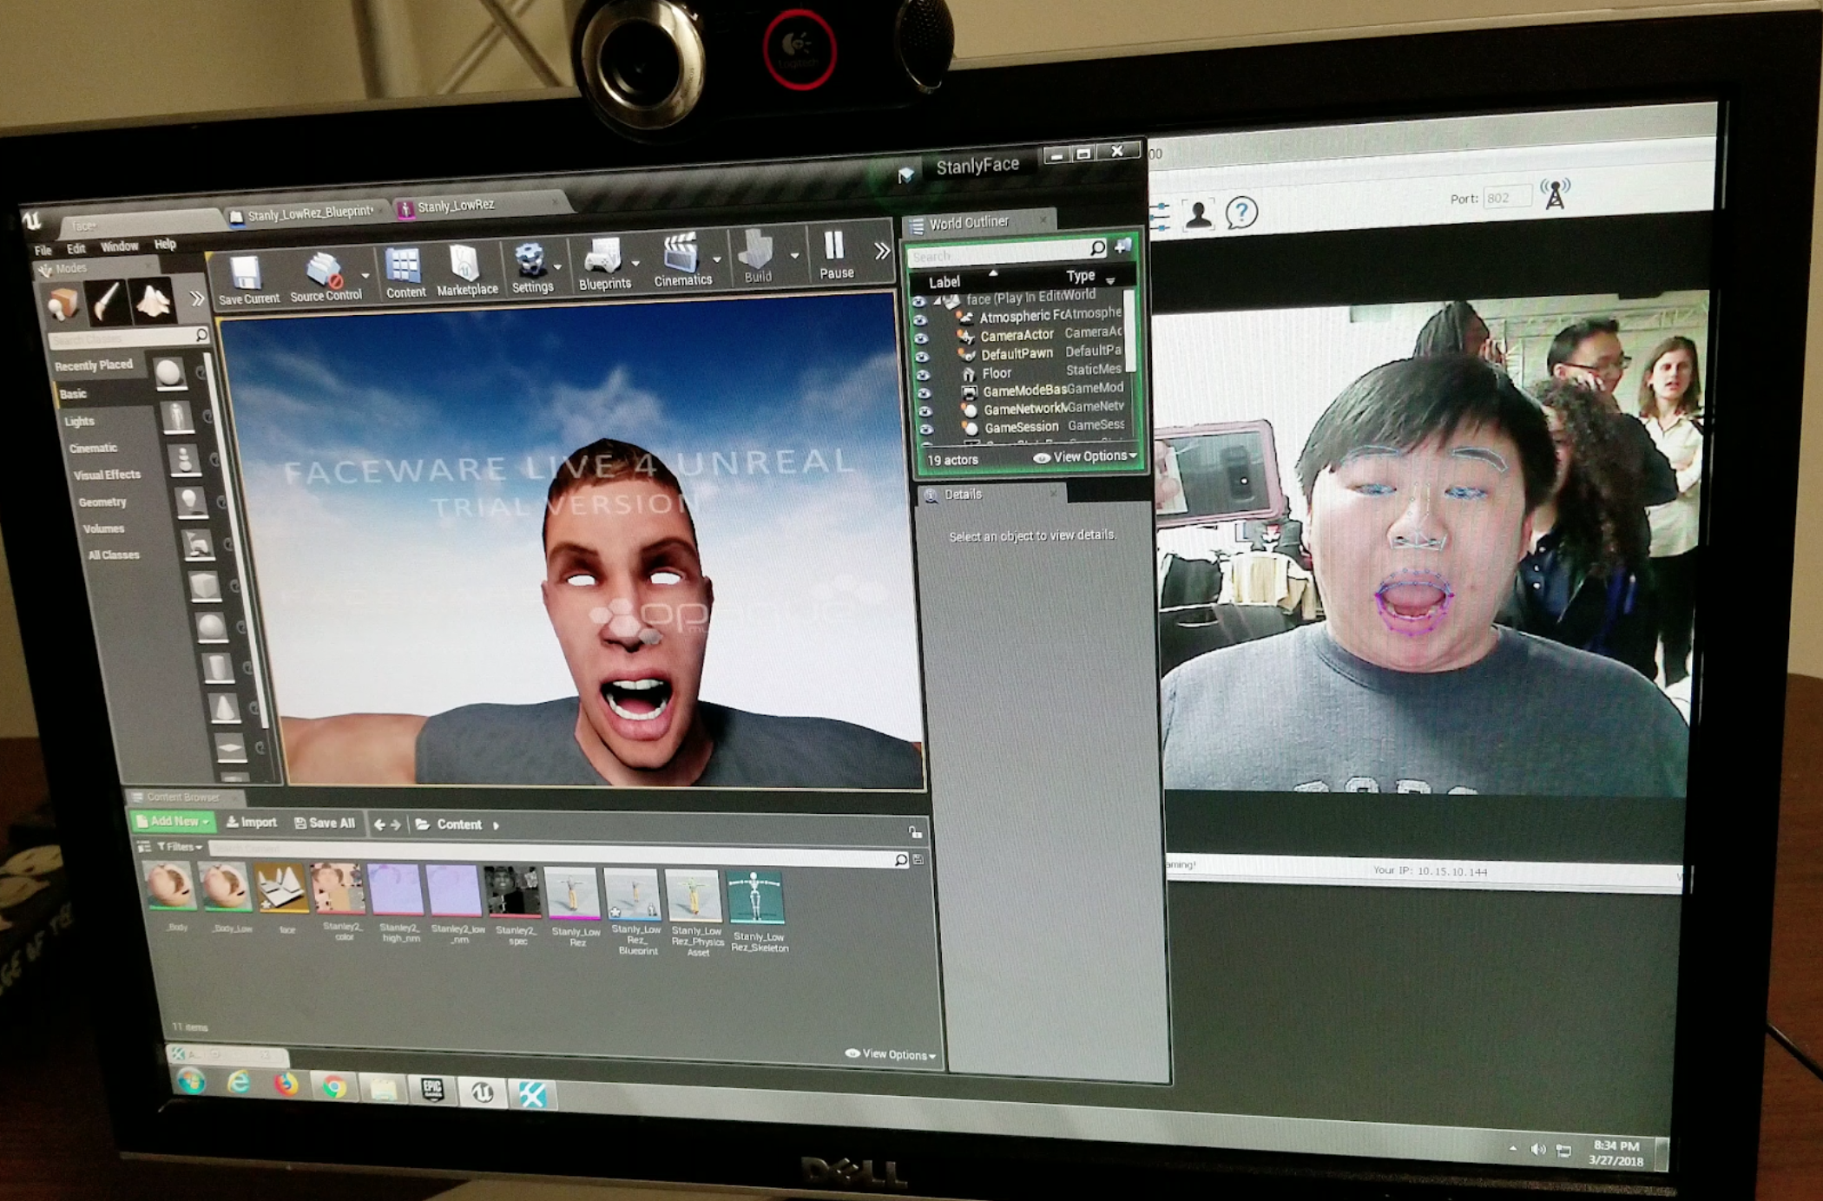Pause the Play In Editor session
Screen dimensions: 1823x1201
coord(835,254)
